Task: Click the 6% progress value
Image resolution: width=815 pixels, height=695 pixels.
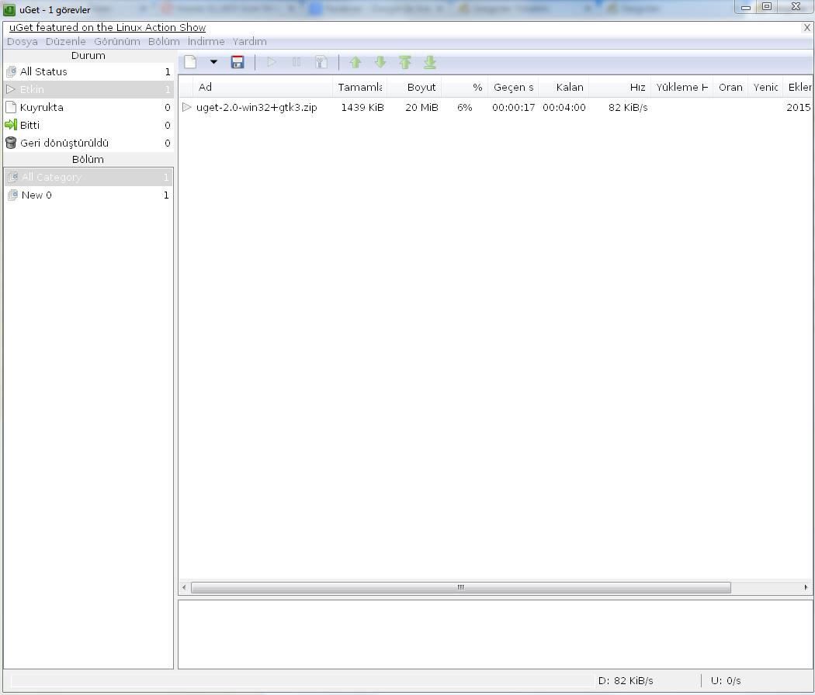Action: pos(465,108)
